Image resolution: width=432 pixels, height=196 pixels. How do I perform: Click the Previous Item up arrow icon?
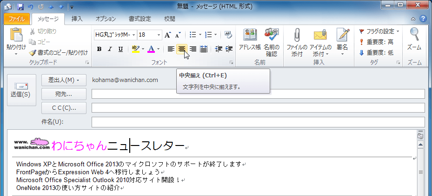pyautogui.click(x=51, y=7)
